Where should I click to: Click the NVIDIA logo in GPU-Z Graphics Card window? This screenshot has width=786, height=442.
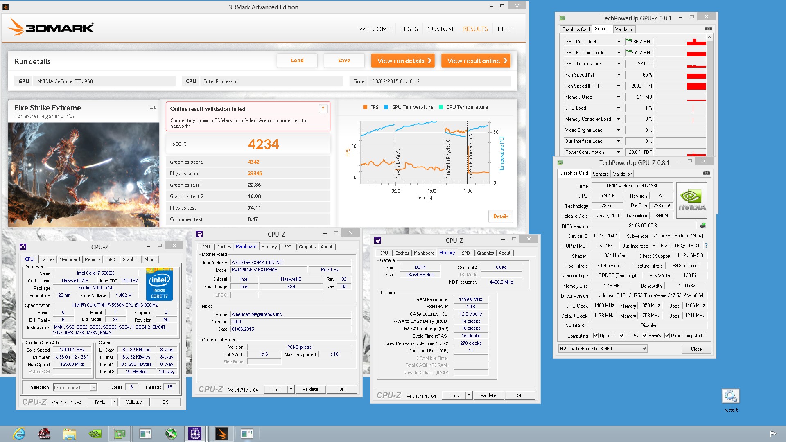tap(692, 200)
